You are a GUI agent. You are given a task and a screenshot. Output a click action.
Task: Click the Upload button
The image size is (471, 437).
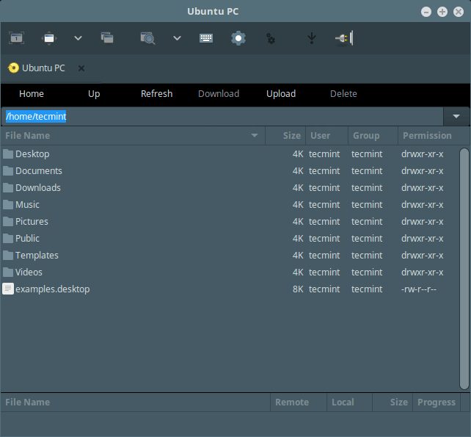[x=281, y=94]
